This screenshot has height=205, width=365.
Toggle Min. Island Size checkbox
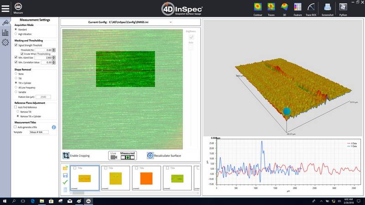pos(16,57)
